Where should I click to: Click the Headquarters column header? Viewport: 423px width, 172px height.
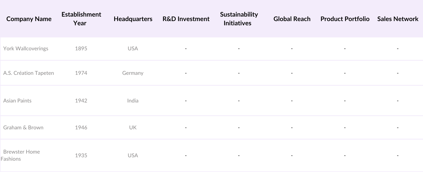(x=133, y=19)
